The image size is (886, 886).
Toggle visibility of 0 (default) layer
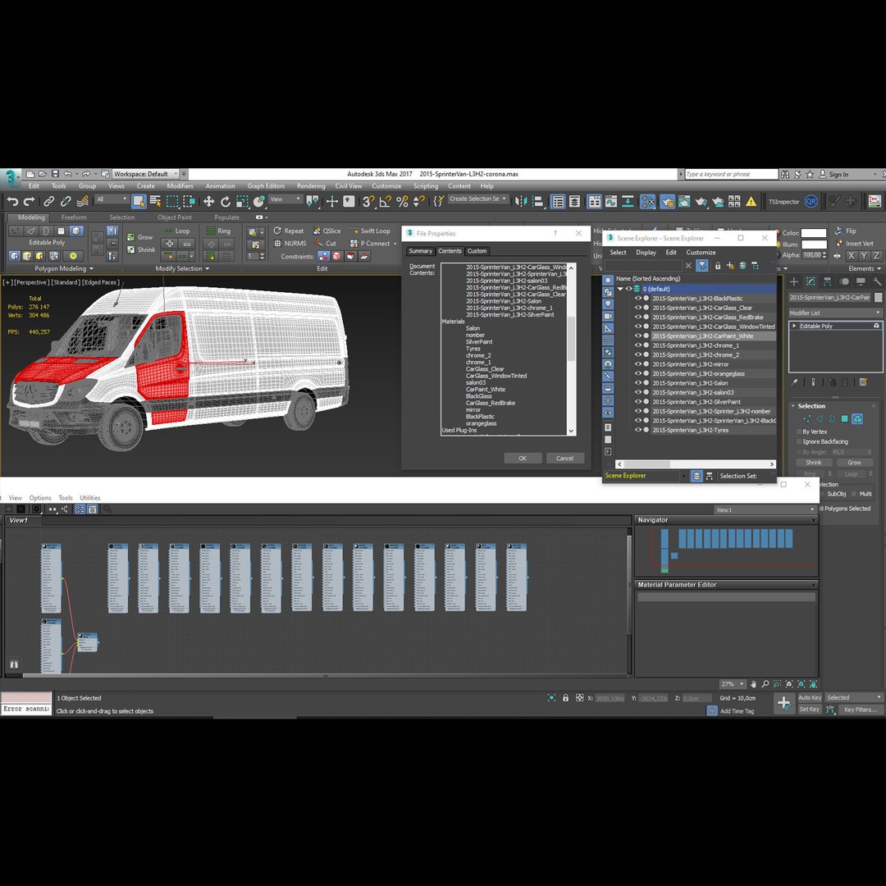click(x=628, y=289)
